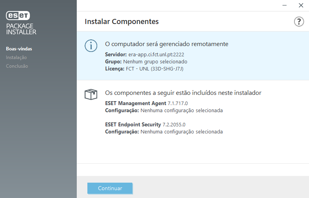Open help with the question mark icon
The image size is (309, 198).
pyautogui.click(x=299, y=22)
